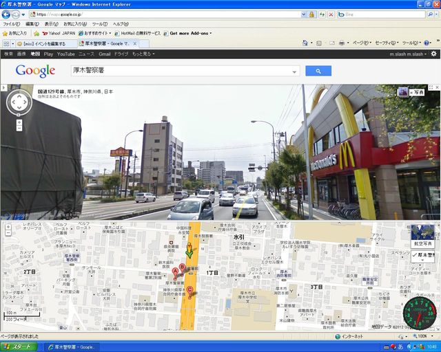
Task: Open the もっと見る dropdown in Google bar
Action: click(x=145, y=53)
